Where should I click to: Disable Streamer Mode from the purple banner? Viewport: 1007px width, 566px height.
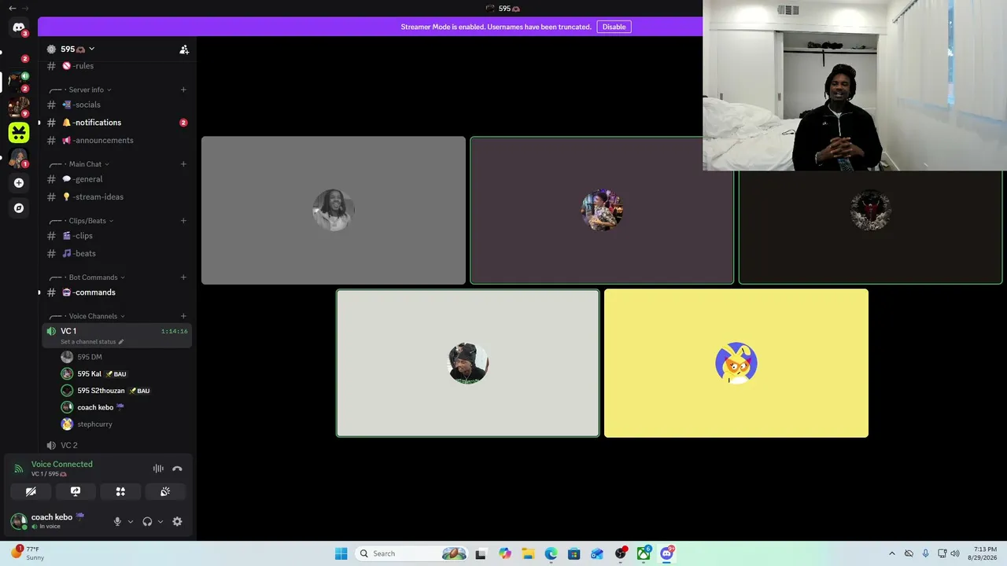click(x=614, y=27)
